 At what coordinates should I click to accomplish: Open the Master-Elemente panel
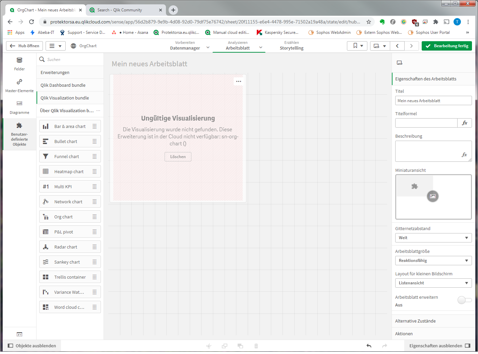pyautogui.click(x=19, y=84)
